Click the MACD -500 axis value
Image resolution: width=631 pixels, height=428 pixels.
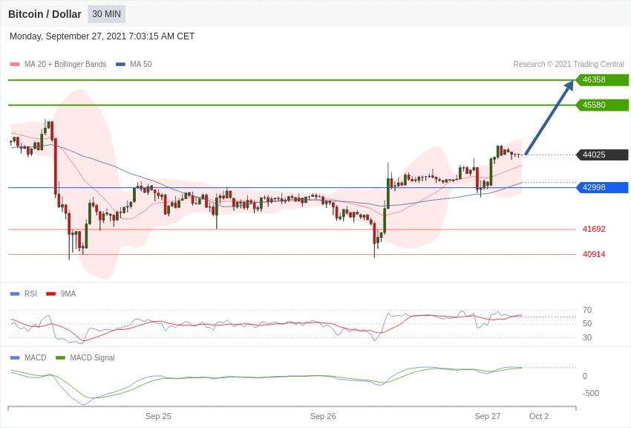[590, 393]
